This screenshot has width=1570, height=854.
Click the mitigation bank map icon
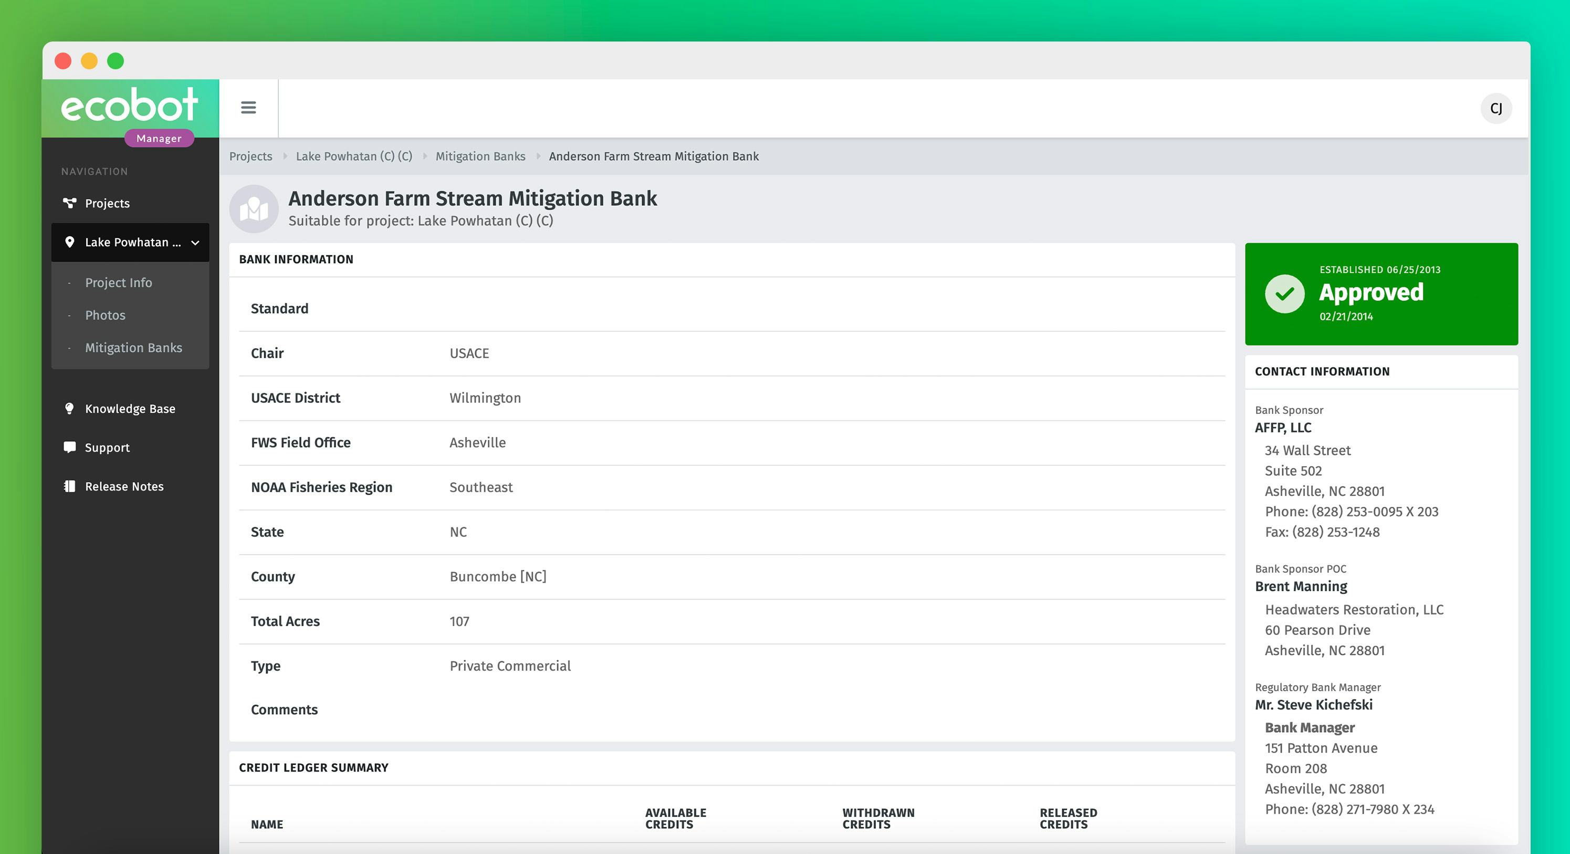coord(254,209)
